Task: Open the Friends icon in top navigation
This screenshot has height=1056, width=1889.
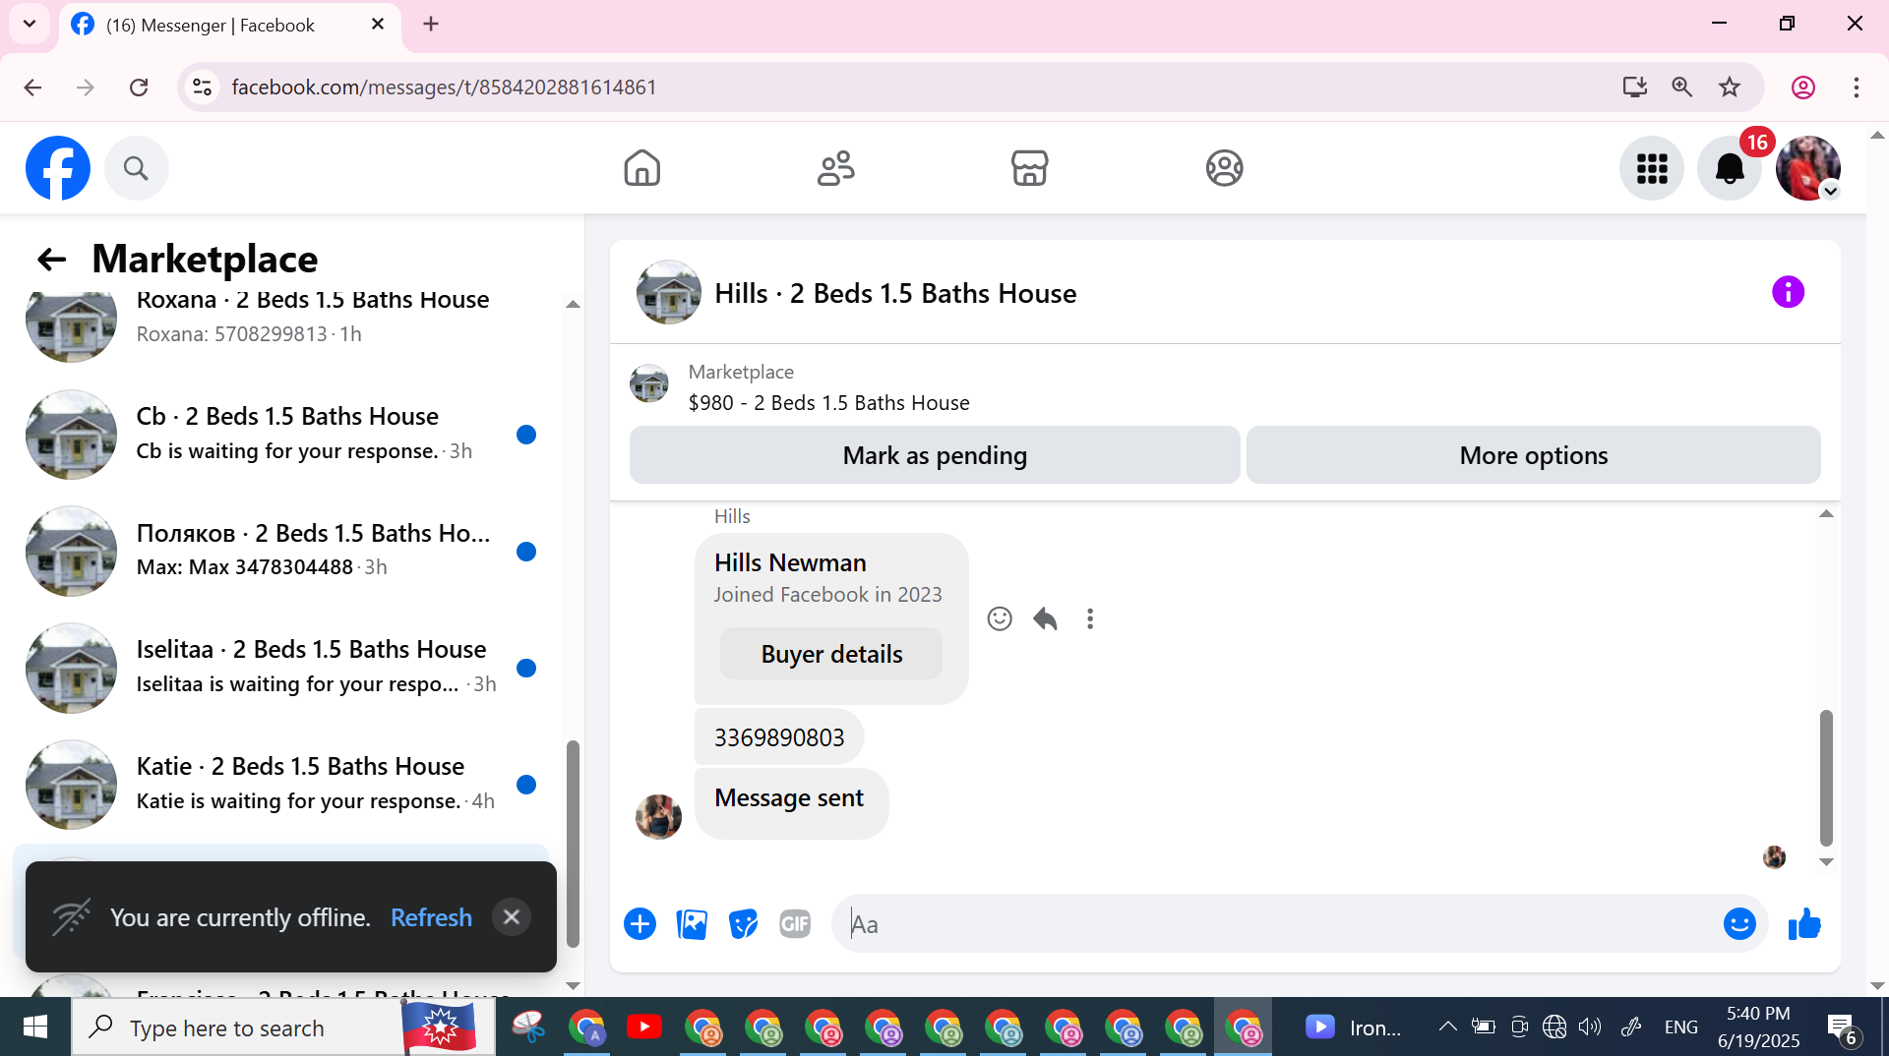Action: tap(836, 168)
